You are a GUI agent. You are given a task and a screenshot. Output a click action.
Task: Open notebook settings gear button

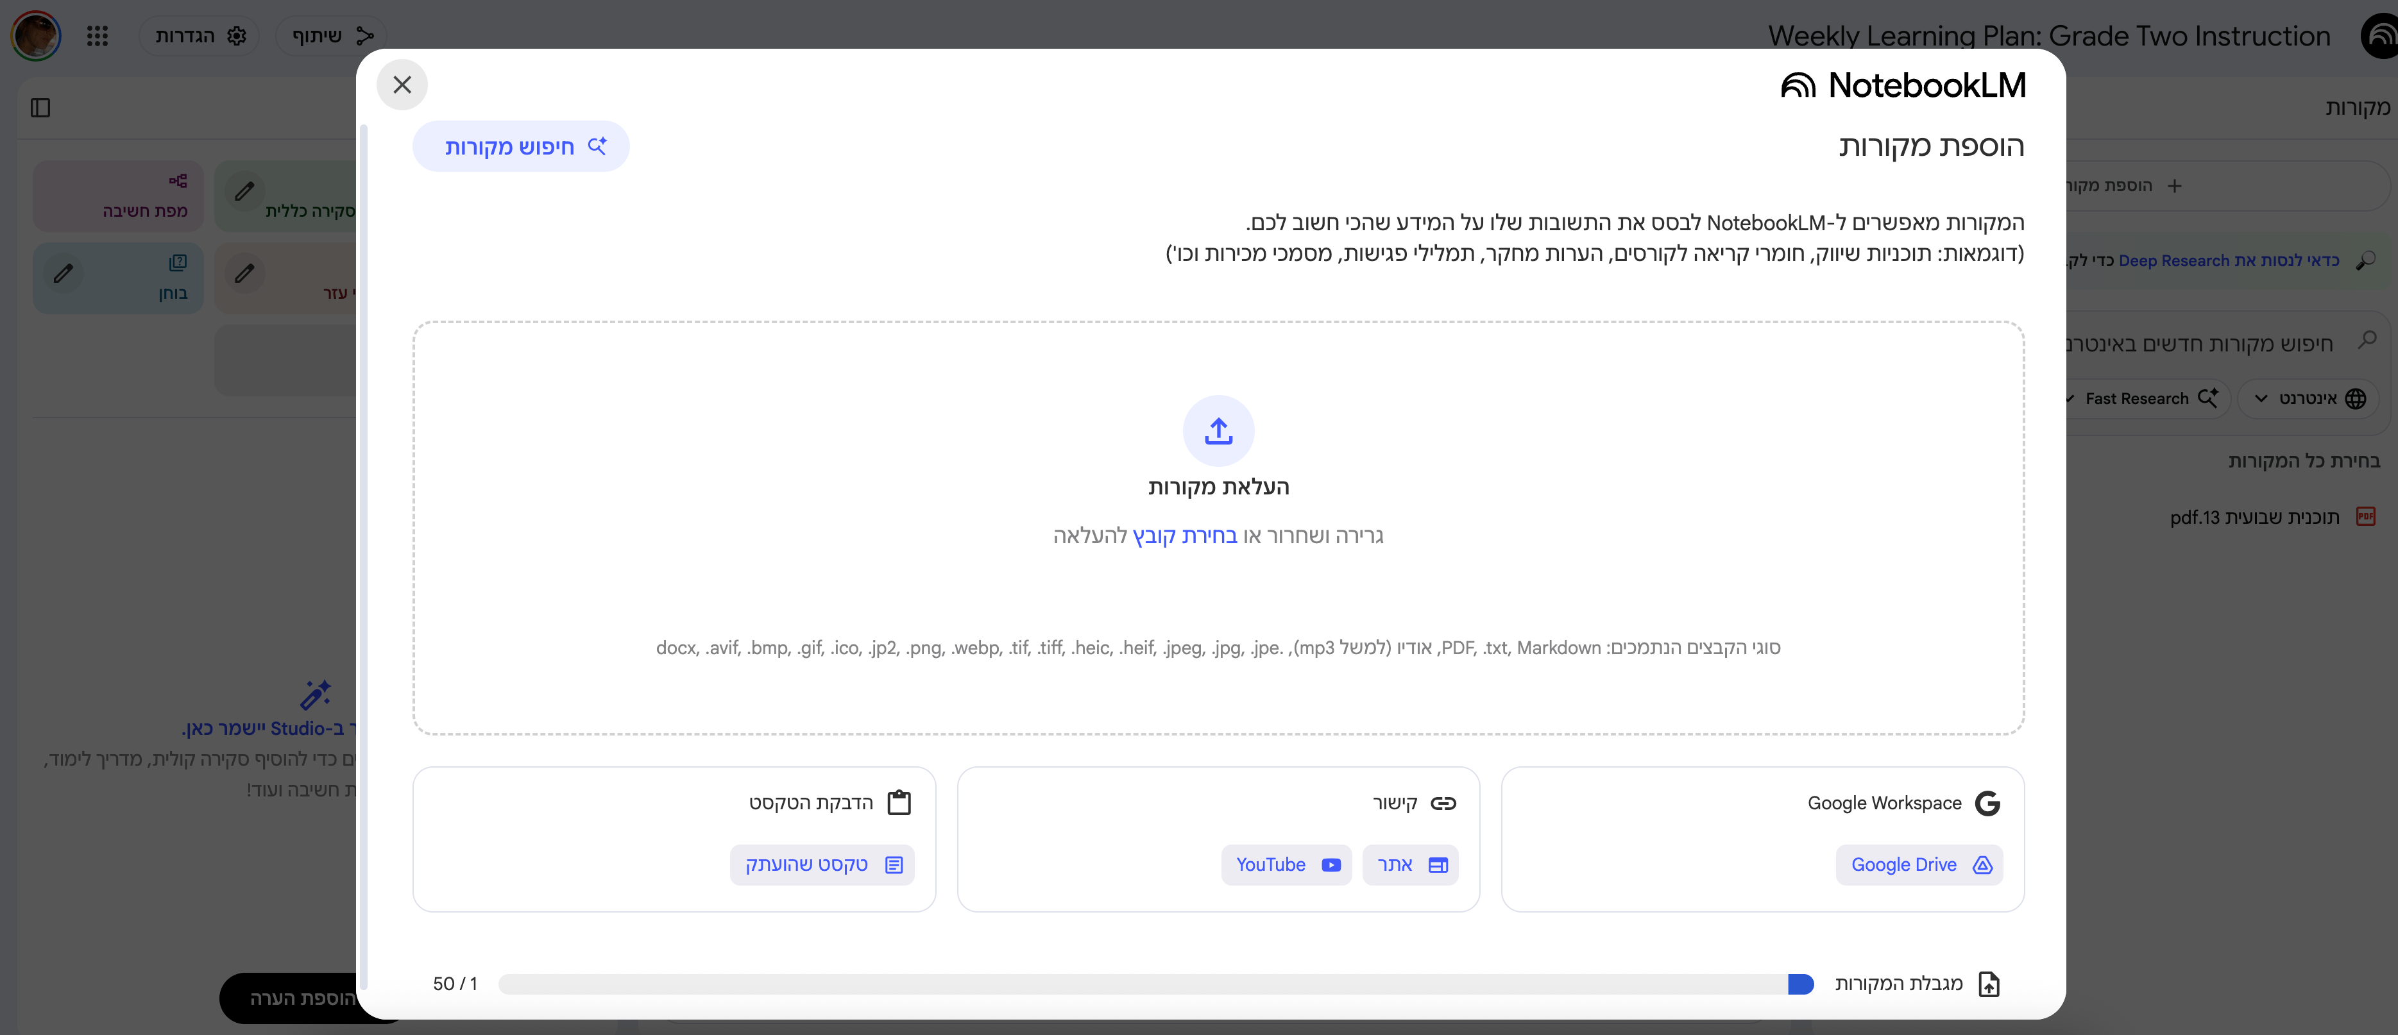point(200,35)
